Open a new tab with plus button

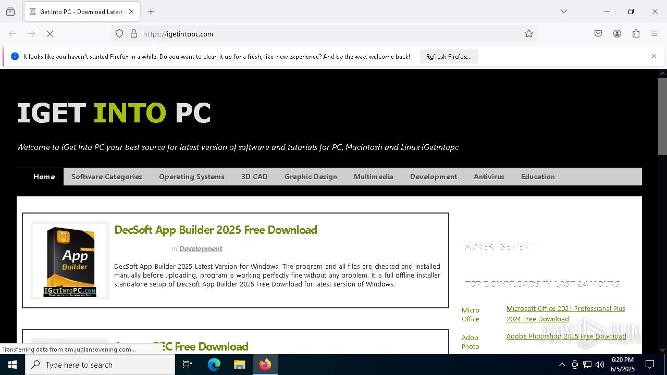(x=151, y=11)
